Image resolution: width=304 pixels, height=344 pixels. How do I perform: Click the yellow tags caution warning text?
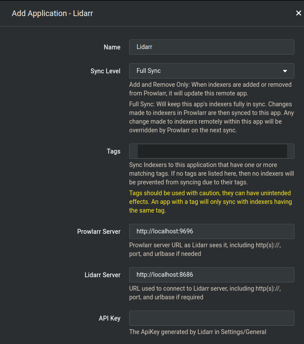click(210, 202)
